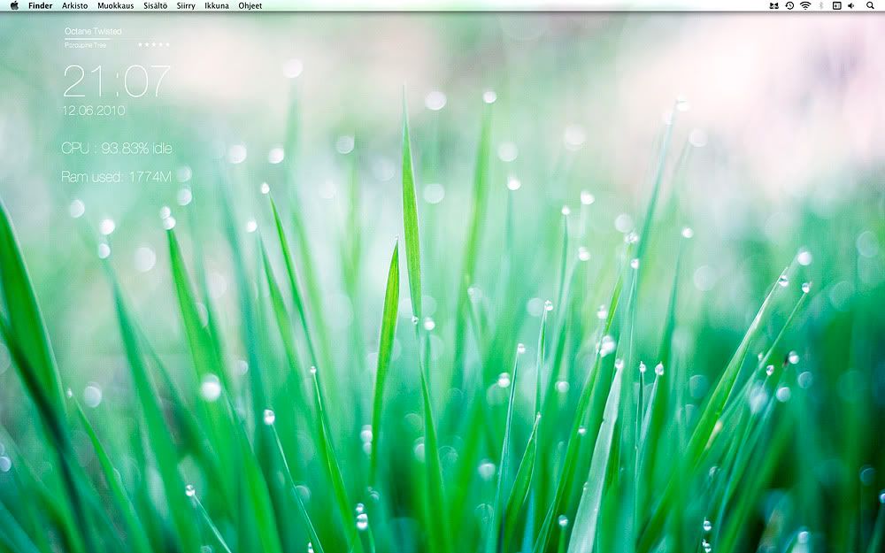Open Spotlight search magnifying glass
This screenshot has height=553, width=885.
tap(870, 5)
